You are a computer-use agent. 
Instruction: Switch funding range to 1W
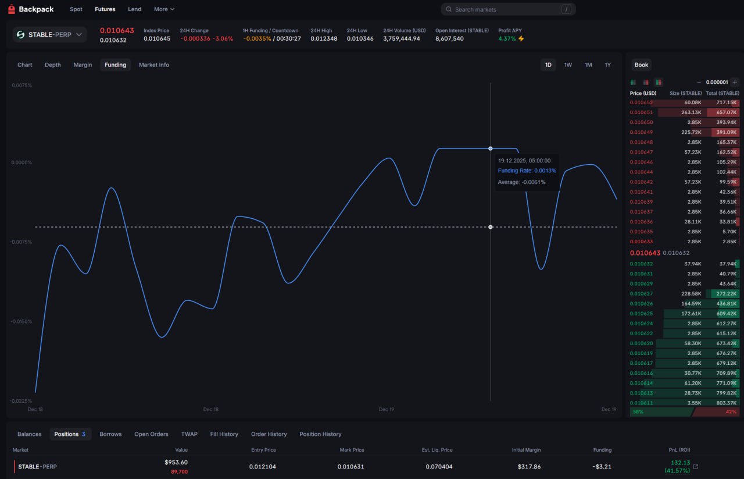coord(568,65)
